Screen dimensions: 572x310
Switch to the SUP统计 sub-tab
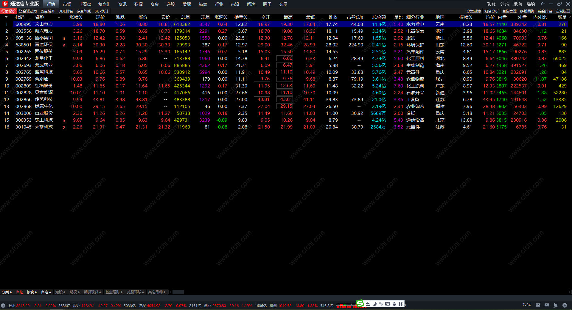(102, 11)
